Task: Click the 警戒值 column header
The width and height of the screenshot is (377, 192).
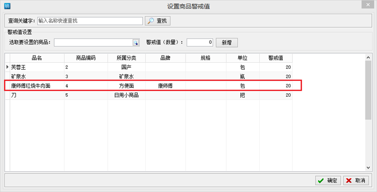Action: pyautogui.click(x=276, y=58)
